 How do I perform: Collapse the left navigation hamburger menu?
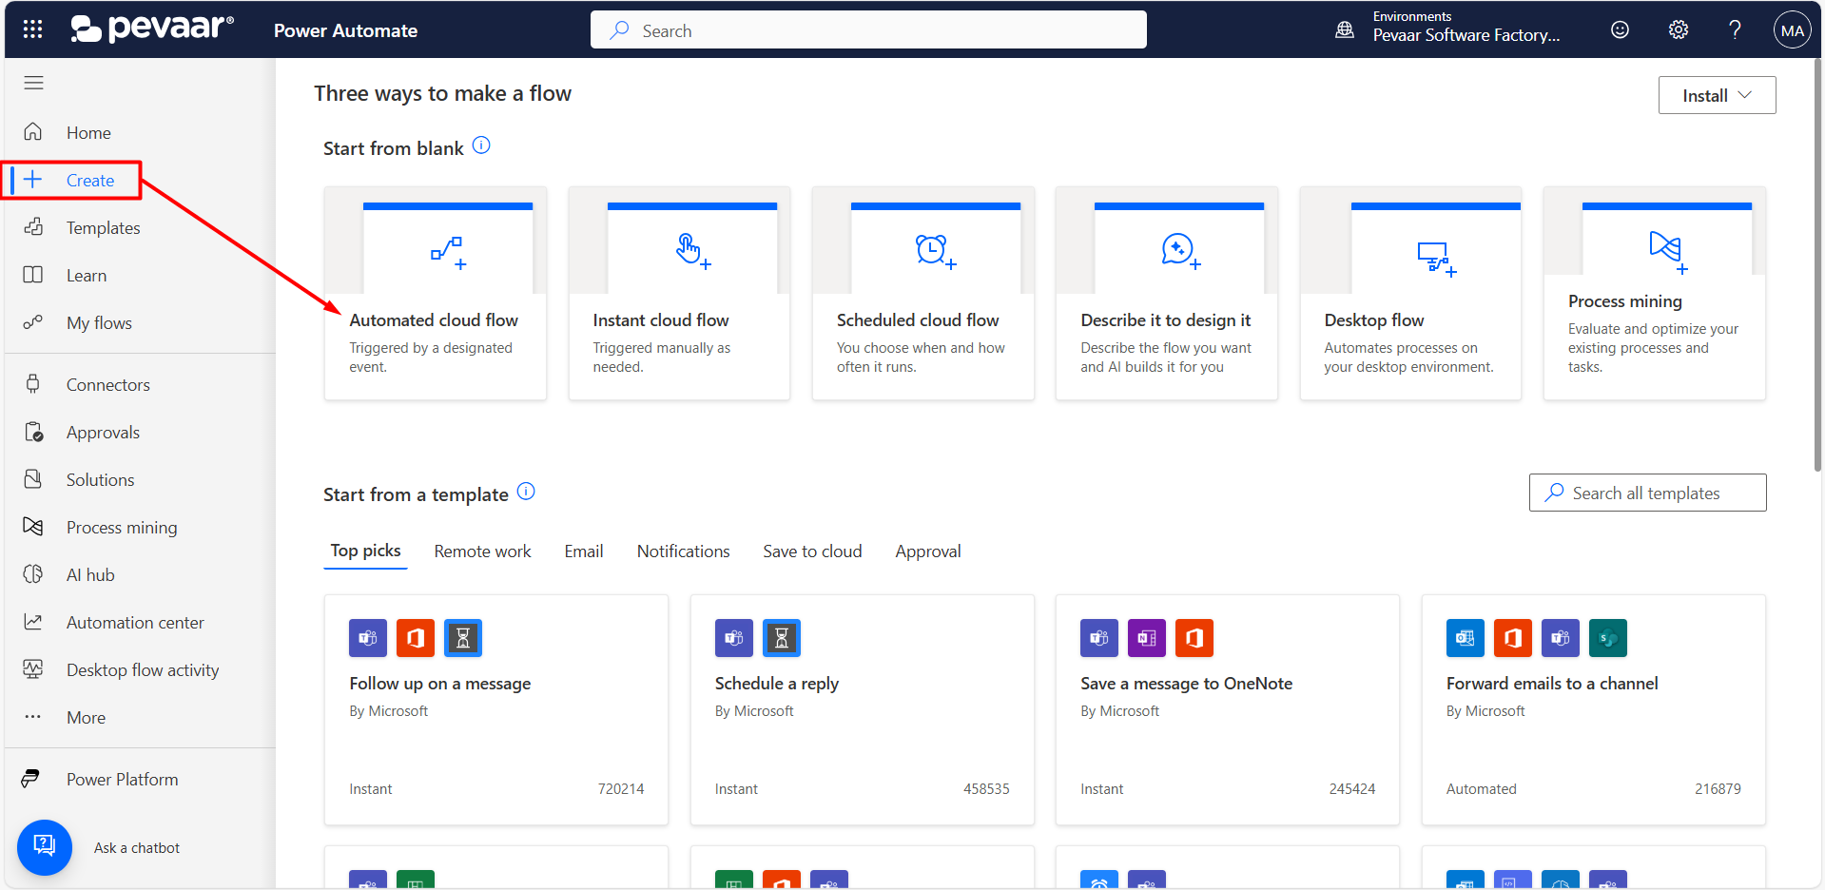point(33,83)
